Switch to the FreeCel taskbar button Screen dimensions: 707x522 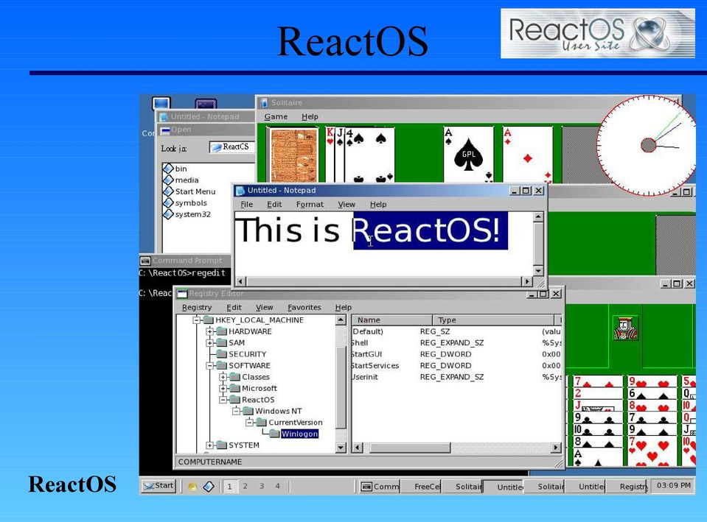click(422, 487)
